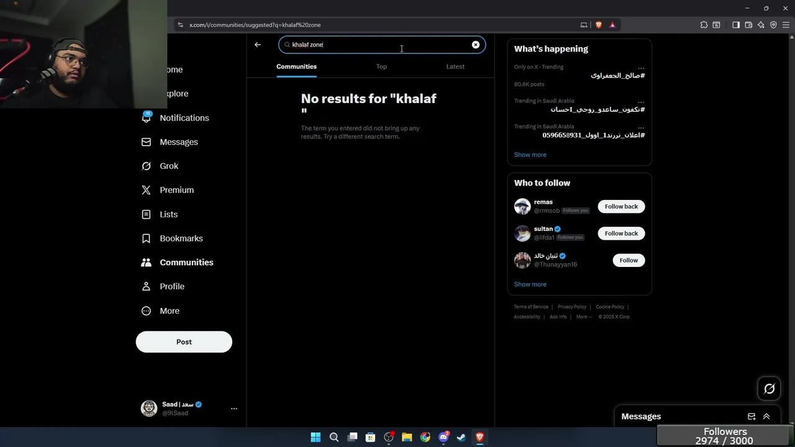The image size is (795, 447).
Task: Click the install app icon in address bar
Action: coord(584,25)
